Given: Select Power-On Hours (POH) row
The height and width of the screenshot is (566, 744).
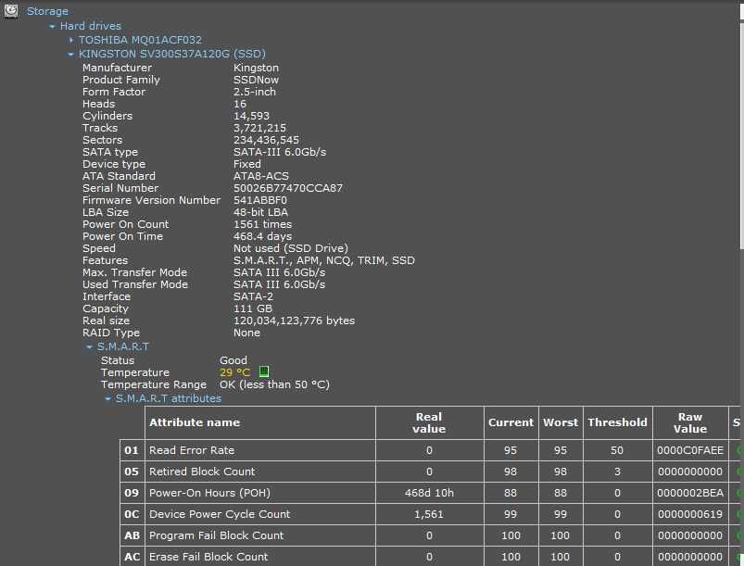Looking at the screenshot, I should (432, 493).
